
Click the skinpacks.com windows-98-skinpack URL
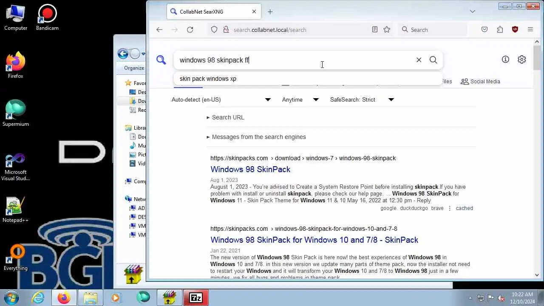[303, 158]
